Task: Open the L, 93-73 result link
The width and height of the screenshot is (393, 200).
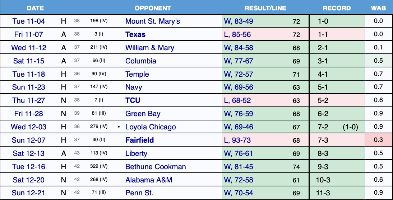Action: 237,140
